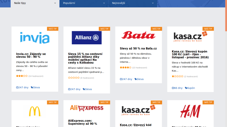Click the clock icon next to 66 dny
227x127 pixels.
[x=173, y=88]
